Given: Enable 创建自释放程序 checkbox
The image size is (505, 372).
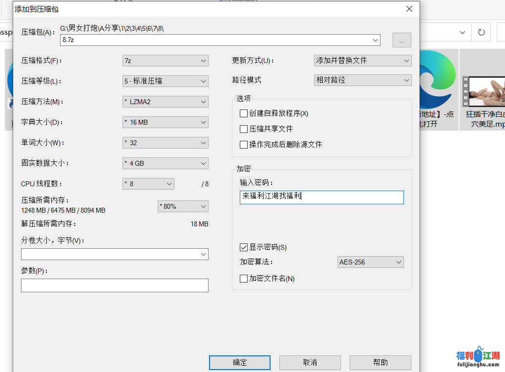Looking at the screenshot, I should click(244, 113).
